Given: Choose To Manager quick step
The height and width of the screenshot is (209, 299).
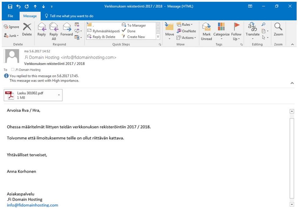Looking at the screenshot, I should [134, 25].
